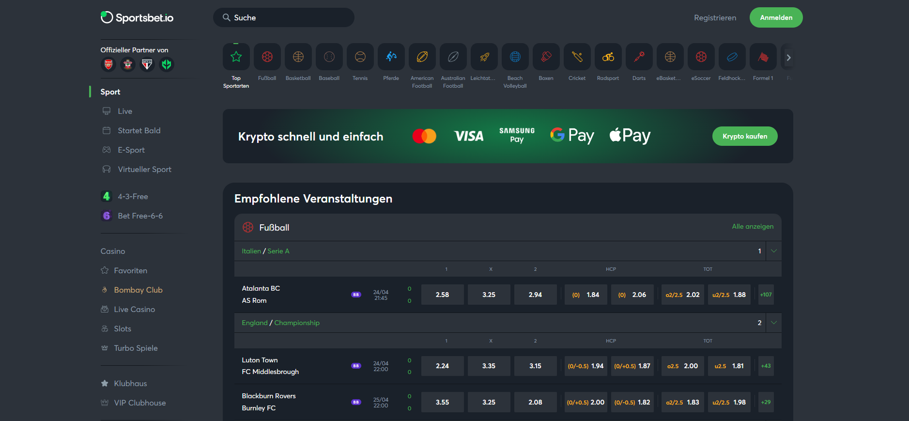The width and height of the screenshot is (909, 421).
Task: Click the Anmelden login button
Action: click(776, 17)
